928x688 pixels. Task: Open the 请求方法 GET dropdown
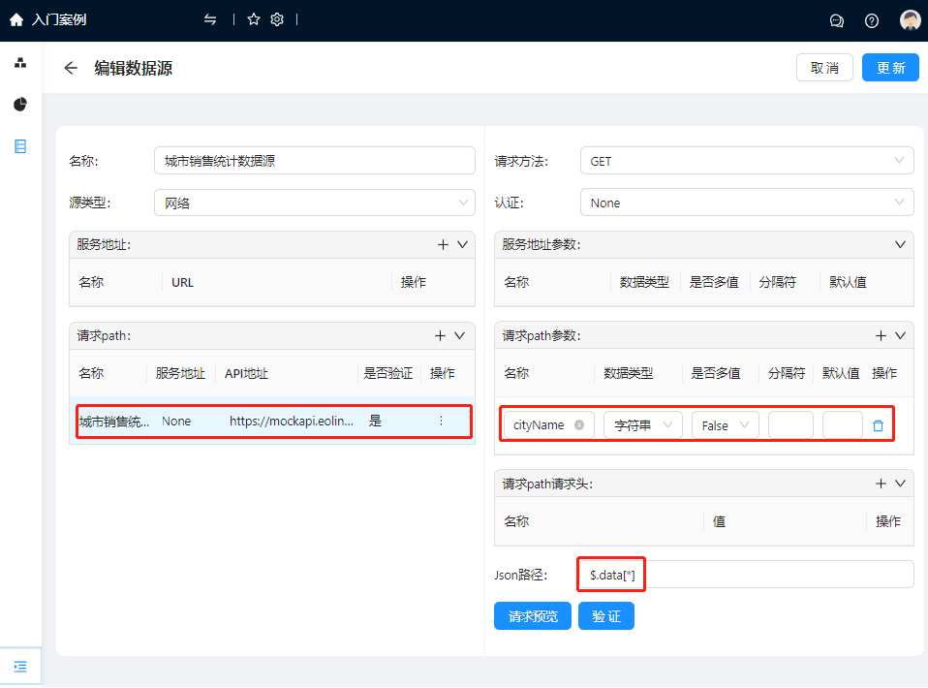click(x=746, y=161)
